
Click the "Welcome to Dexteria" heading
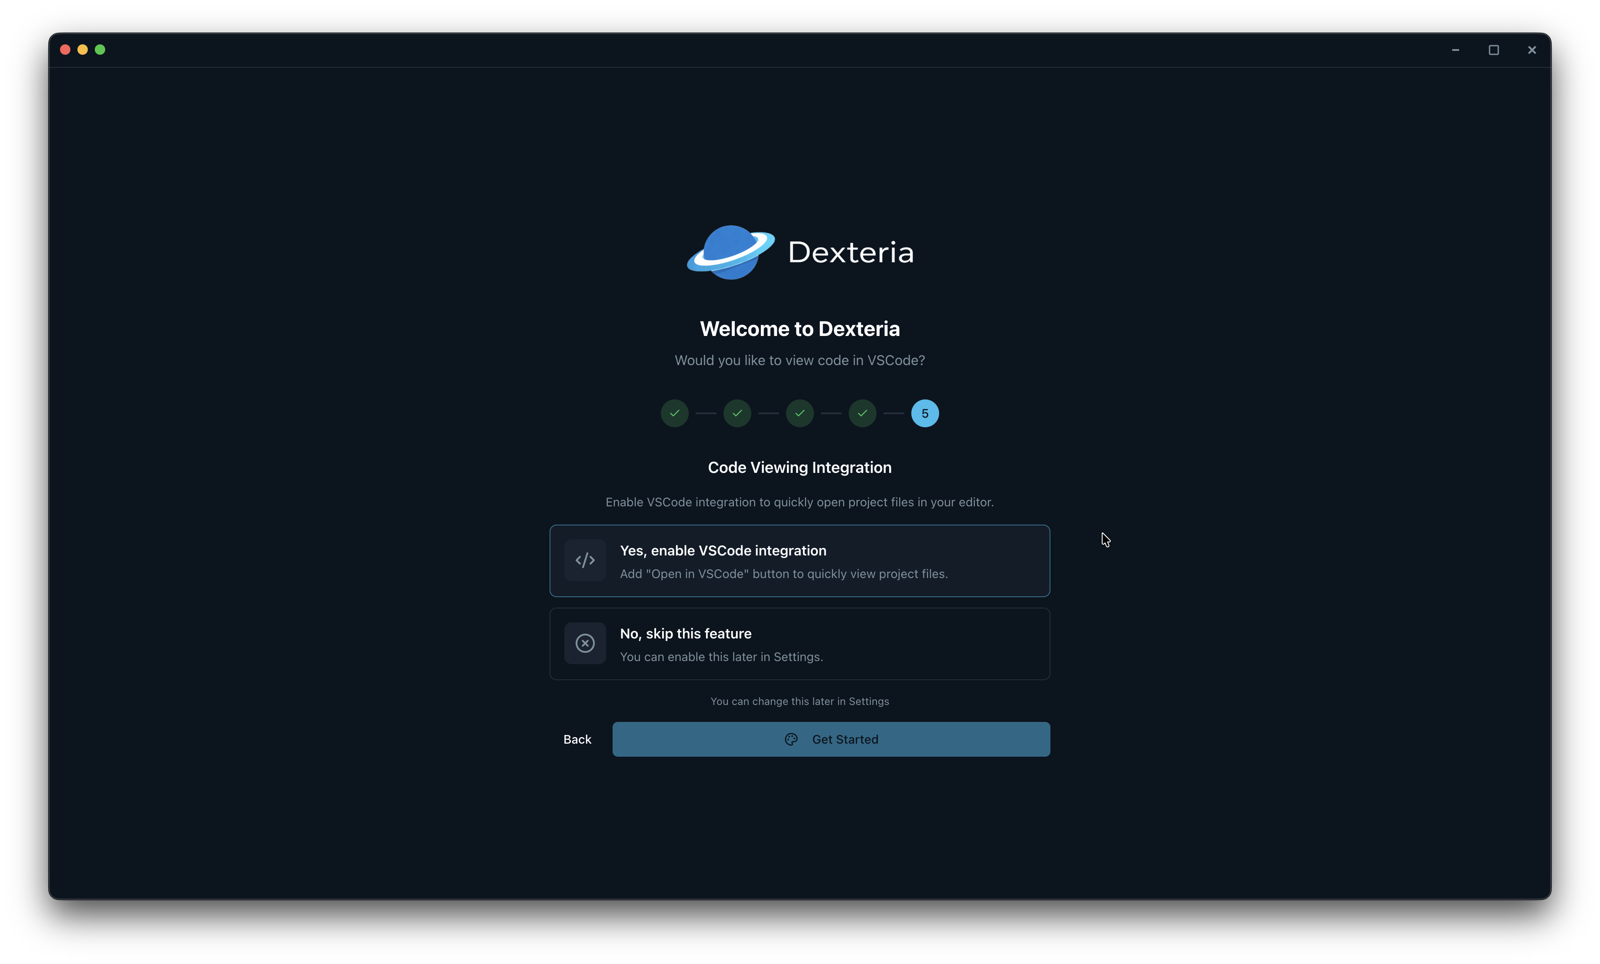tap(800, 329)
